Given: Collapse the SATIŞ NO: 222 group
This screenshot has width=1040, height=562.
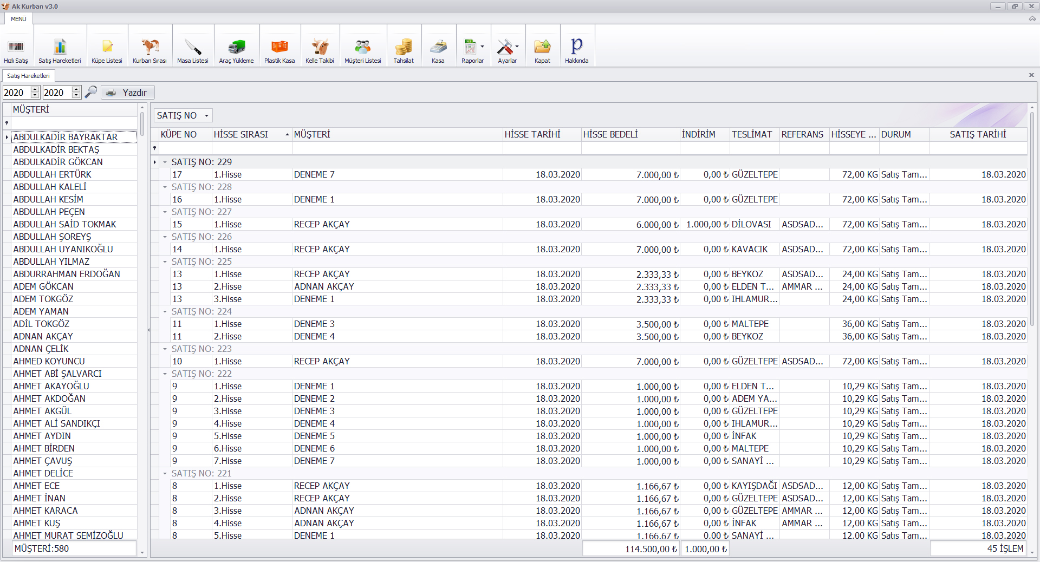Looking at the screenshot, I should (x=165, y=374).
